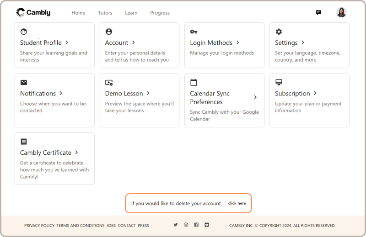Screen dimensions: 366x237
Task: Click here to delete your account
Action: tap(237, 203)
